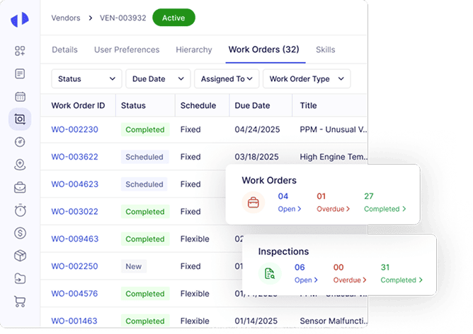Image resolution: width=473 pixels, height=334 pixels.
Task: View Completed inspections in card
Action: pos(401,280)
